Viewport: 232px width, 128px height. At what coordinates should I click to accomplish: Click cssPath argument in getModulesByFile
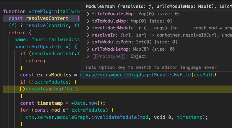[x=204, y=75]
